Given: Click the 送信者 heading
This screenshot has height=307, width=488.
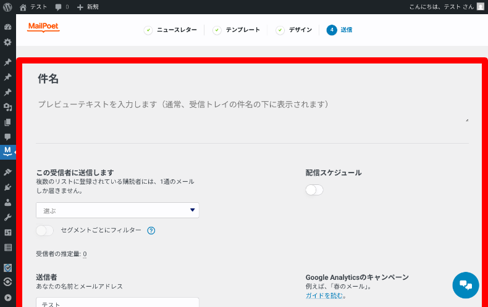Looking at the screenshot, I should 46,277.
